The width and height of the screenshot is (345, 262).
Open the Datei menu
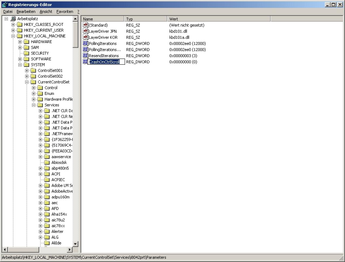8,12
